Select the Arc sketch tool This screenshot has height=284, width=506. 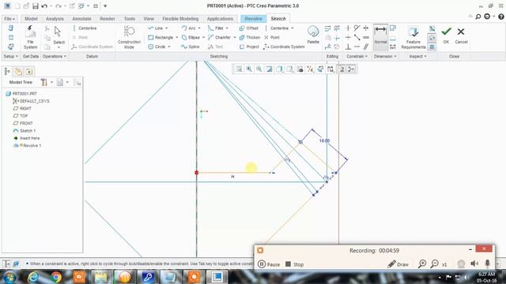189,28
